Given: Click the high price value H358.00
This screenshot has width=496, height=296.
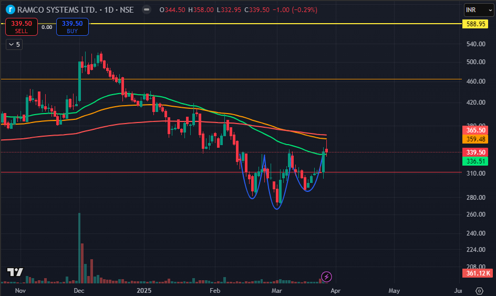Looking at the screenshot, I should point(201,10).
